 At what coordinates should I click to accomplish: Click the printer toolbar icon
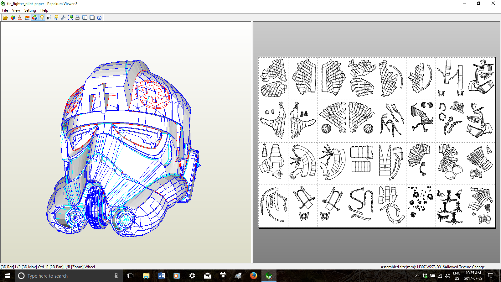(77, 18)
